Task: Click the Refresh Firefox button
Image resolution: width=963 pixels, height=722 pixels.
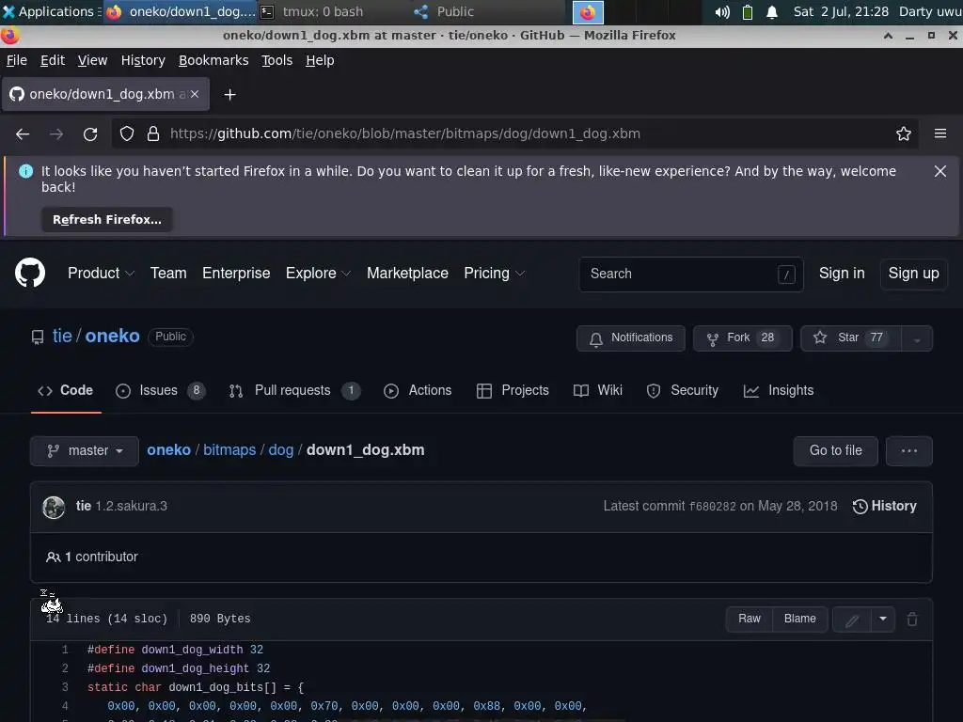Action: (x=107, y=220)
